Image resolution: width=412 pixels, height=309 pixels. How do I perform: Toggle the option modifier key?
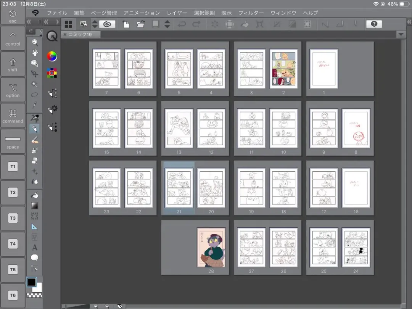click(13, 90)
